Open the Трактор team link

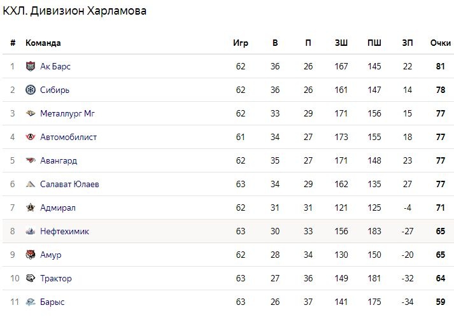[x=56, y=278]
